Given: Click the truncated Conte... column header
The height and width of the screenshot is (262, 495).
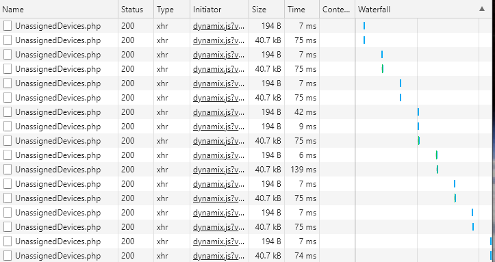Looking at the screenshot, I should [x=337, y=10].
